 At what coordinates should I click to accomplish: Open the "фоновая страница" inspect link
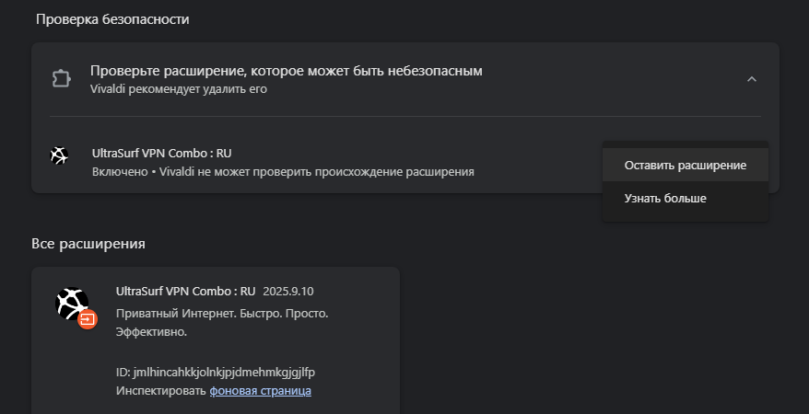click(x=260, y=391)
